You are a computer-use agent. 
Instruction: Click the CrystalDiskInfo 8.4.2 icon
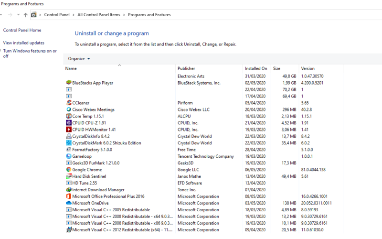point(69,136)
